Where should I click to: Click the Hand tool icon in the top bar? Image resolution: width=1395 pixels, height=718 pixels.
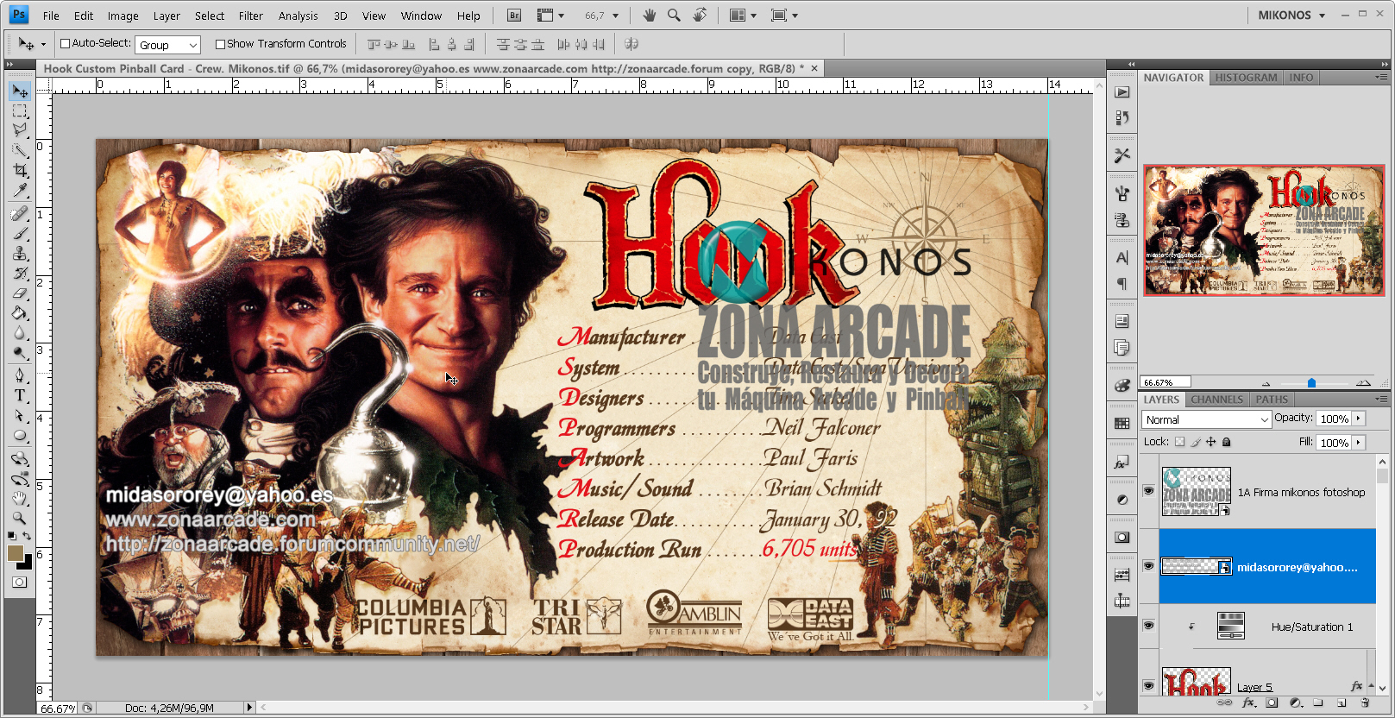coord(649,16)
